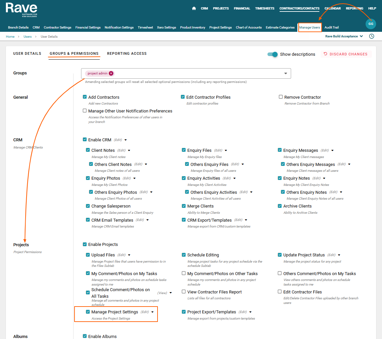This screenshot has width=382, height=339.
Task: Click Discard Changes button
Action: (x=346, y=54)
